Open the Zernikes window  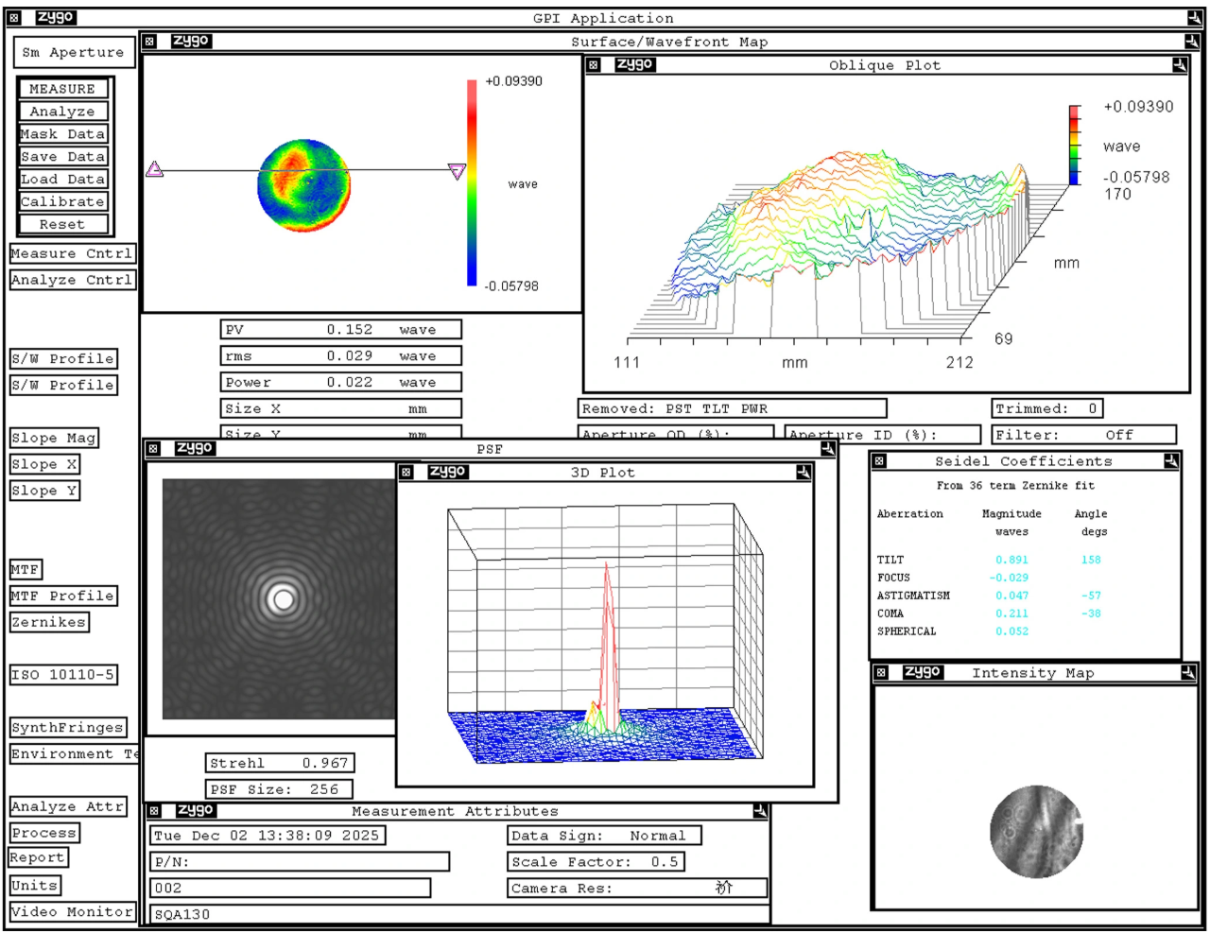[x=49, y=622]
